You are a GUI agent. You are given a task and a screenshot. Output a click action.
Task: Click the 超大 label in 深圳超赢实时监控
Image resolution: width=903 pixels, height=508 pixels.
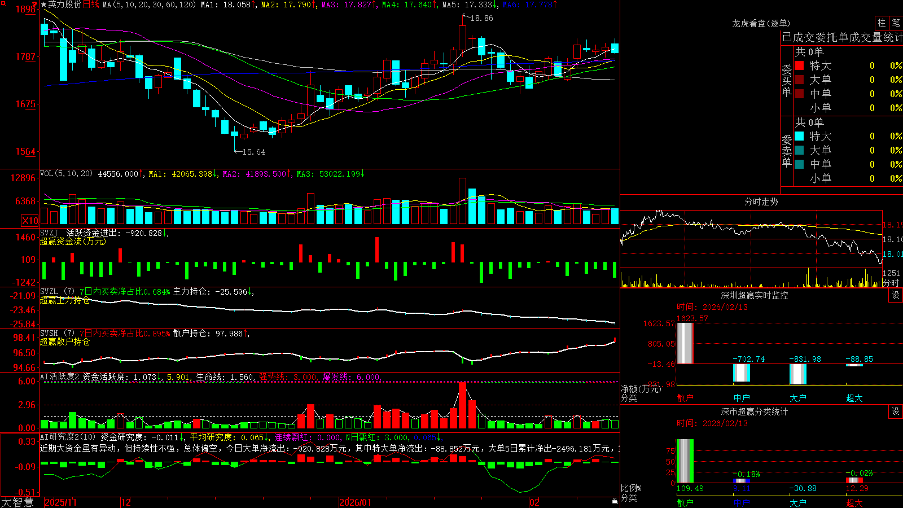[854, 398]
